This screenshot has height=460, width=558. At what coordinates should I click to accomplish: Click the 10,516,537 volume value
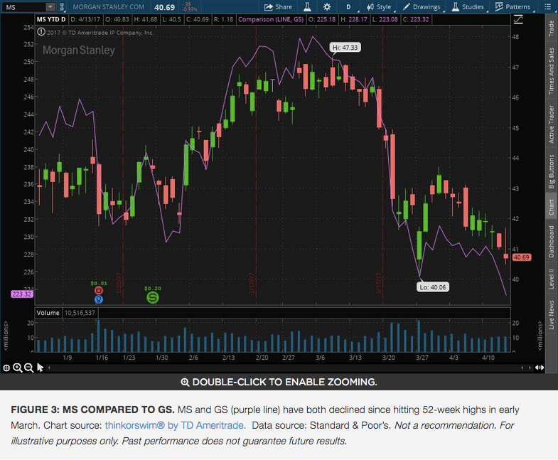80,313
